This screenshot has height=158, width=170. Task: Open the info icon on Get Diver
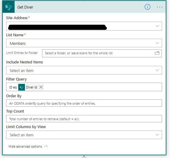(x=147, y=7)
